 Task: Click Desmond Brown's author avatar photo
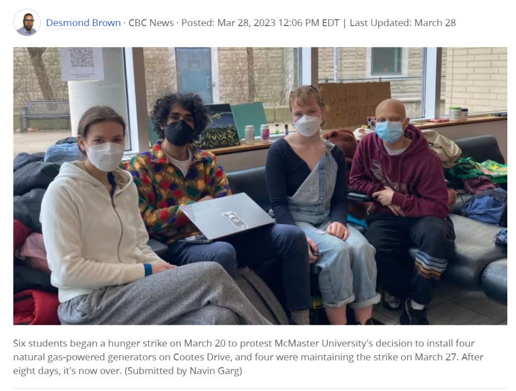click(x=27, y=22)
